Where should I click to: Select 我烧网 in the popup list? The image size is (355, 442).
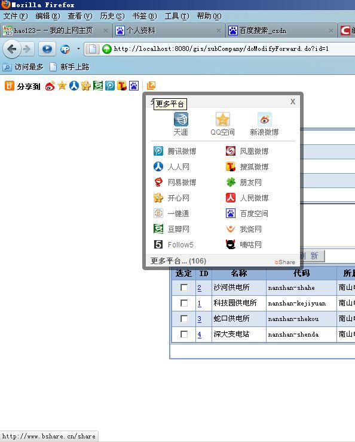(244, 229)
